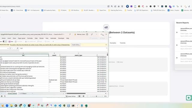Open Excel from the taskbar

[x=86, y=106]
